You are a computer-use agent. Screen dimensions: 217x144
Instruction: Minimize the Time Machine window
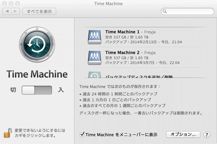(11, 3)
